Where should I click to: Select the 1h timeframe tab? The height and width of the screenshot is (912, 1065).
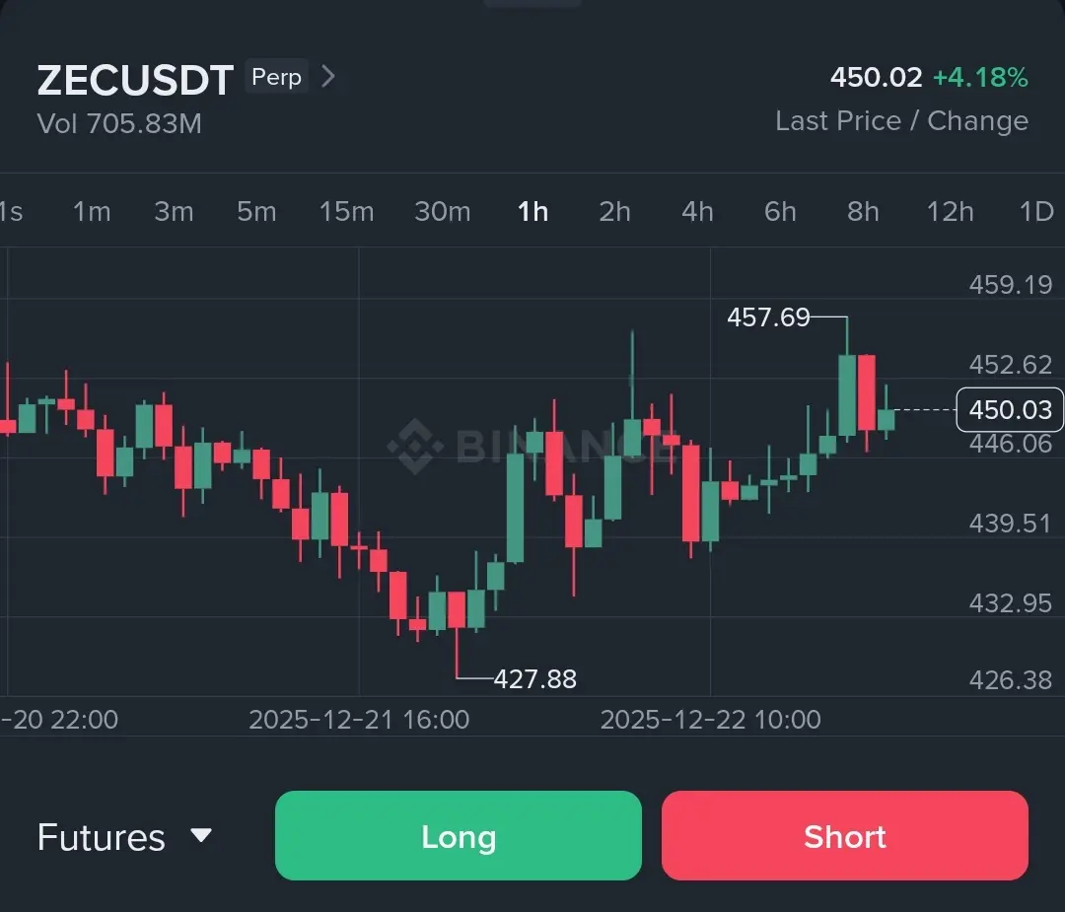click(532, 211)
